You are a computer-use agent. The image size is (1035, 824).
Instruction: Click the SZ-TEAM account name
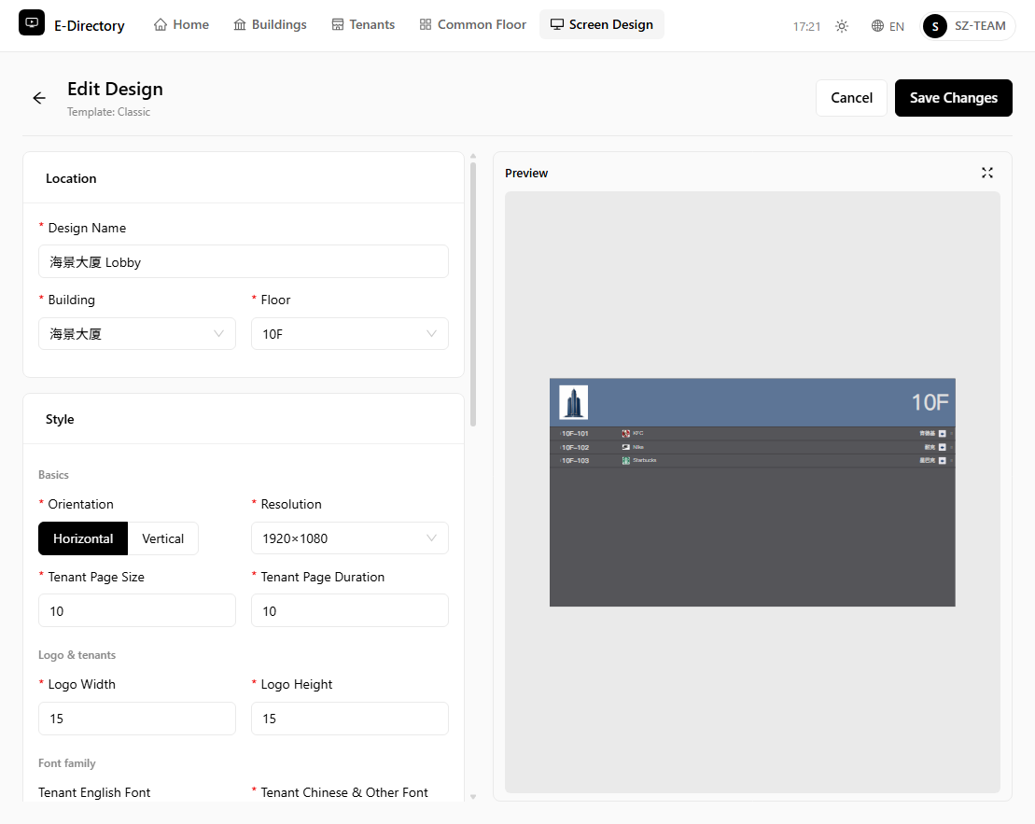(980, 26)
